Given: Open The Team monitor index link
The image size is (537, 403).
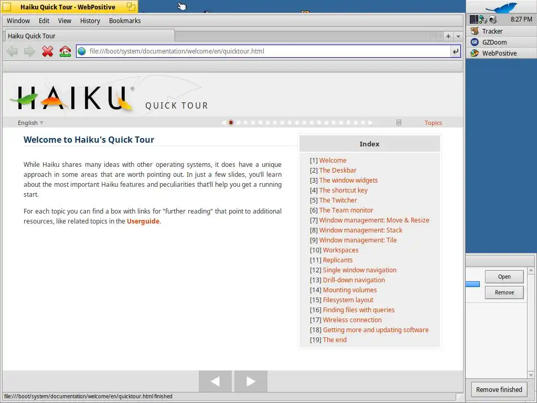Looking at the screenshot, I should [x=346, y=210].
